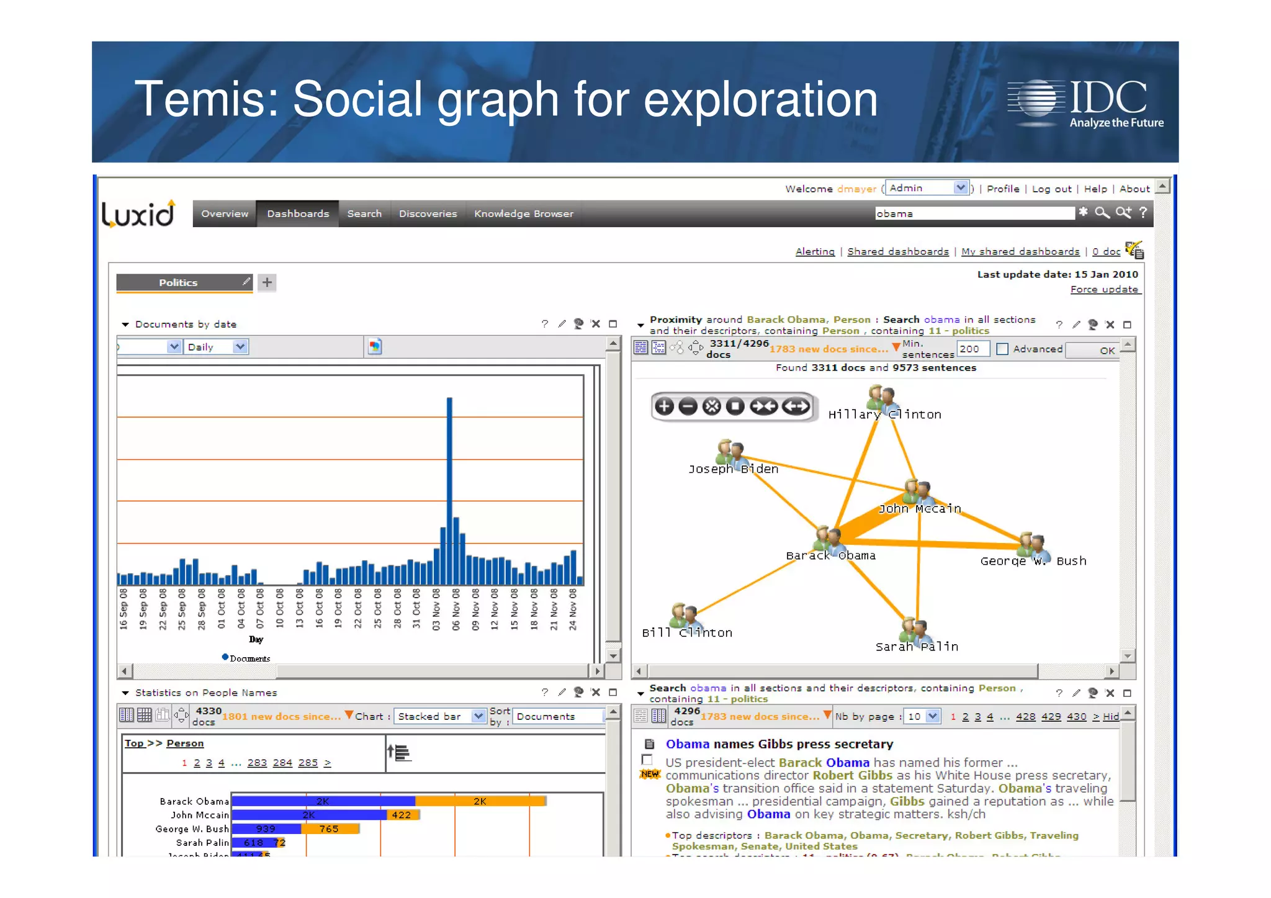Expand 1783 new docs arrow in Proximity

[896, 347]
